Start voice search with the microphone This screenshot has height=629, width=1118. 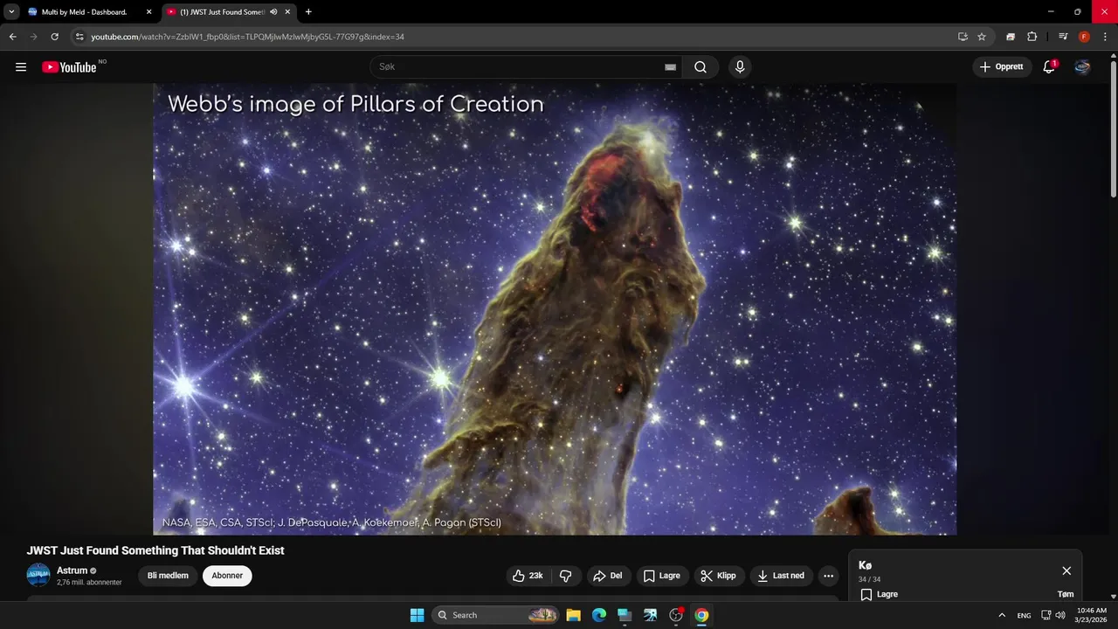click(x=740, y=67)
